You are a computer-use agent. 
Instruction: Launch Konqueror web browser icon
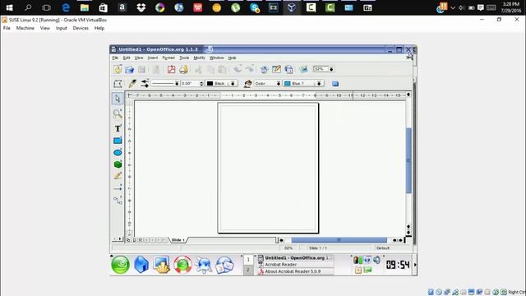pyautogui.click(x=203, y=265)
